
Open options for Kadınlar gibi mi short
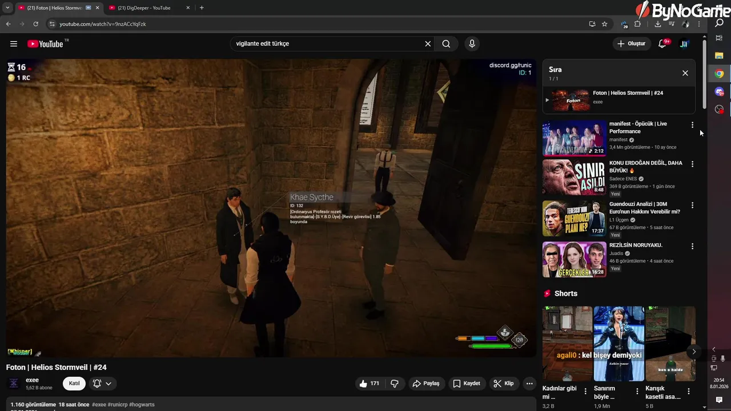click(x=585, y=392)
